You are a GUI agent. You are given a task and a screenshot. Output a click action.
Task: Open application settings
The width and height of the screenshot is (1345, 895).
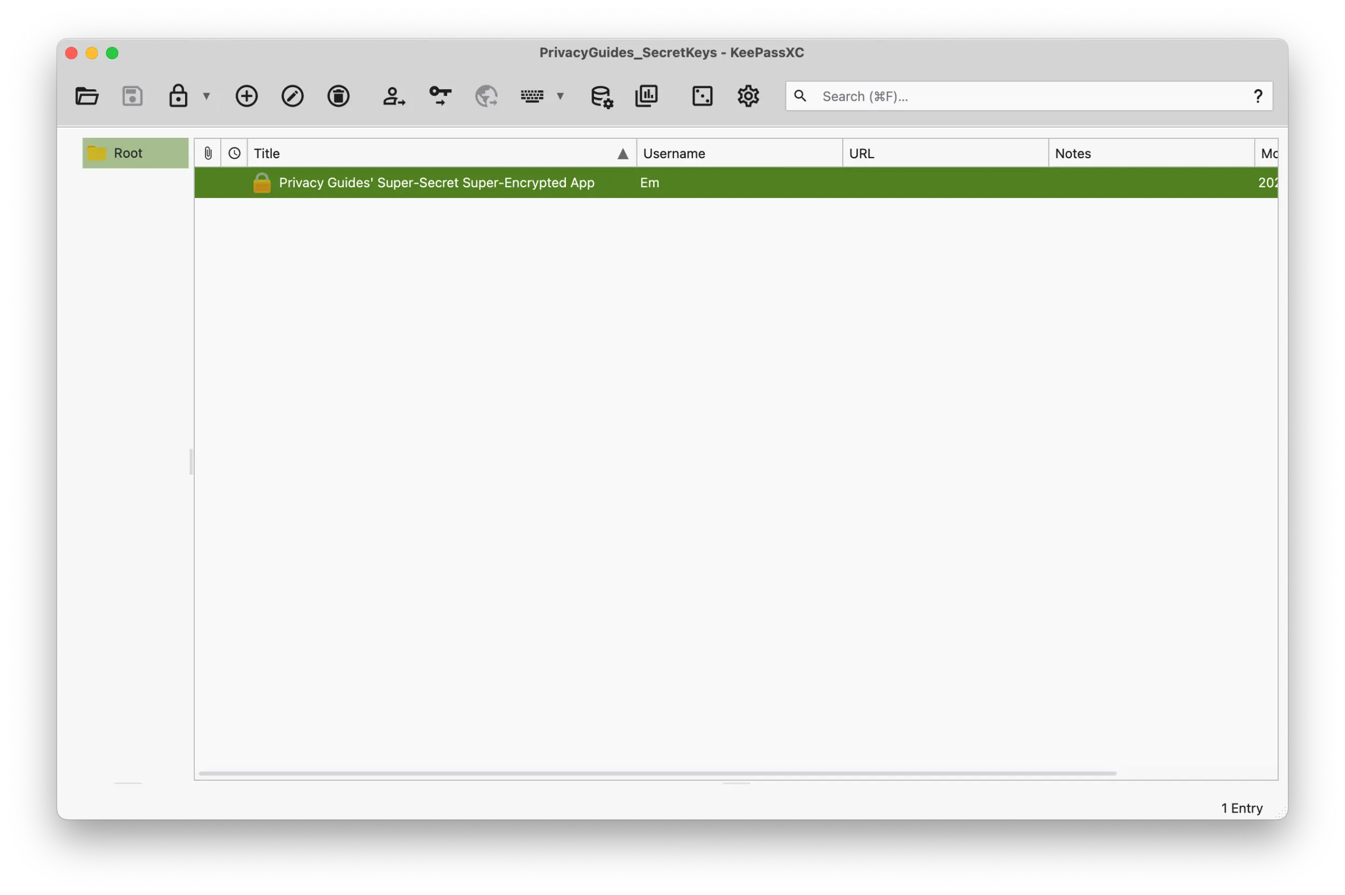(748, 96)
